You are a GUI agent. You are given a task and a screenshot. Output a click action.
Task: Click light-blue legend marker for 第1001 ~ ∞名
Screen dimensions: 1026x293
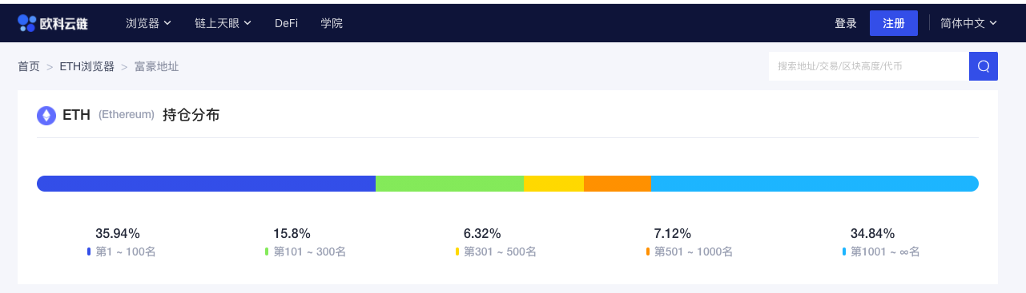[x=844, y=251]
